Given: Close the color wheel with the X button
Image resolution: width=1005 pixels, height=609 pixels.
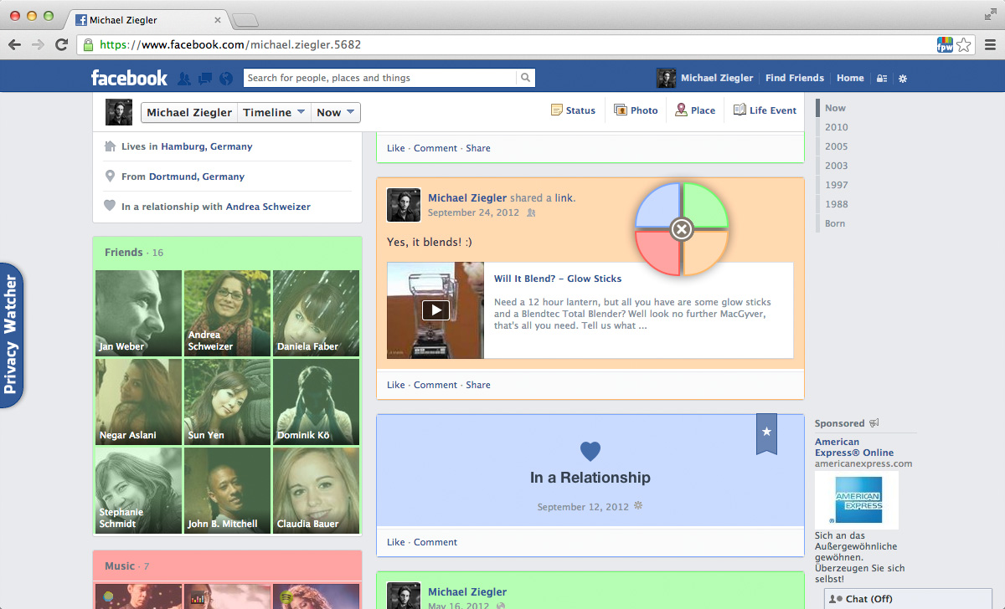Looking at the screenshot, I should pos(682,228).
